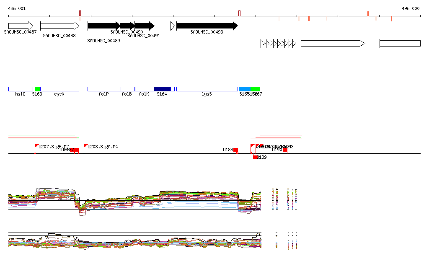
Task: Click the dark blue S164 segment
Action: [162, 89]
